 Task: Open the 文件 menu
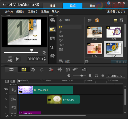(9, 11)
